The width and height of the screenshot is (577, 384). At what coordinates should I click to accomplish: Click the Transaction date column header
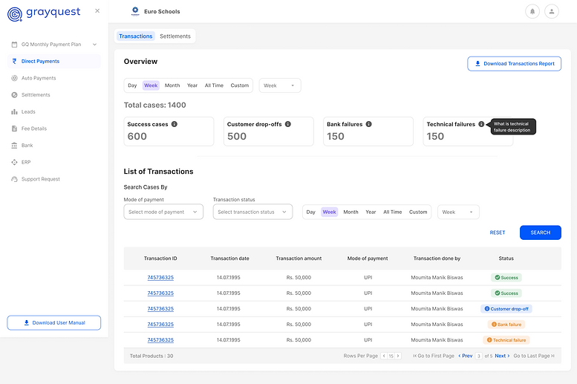pyautogui.click(x=229, y=258)
